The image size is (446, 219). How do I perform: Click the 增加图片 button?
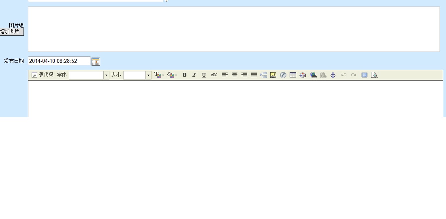(11, 32)
